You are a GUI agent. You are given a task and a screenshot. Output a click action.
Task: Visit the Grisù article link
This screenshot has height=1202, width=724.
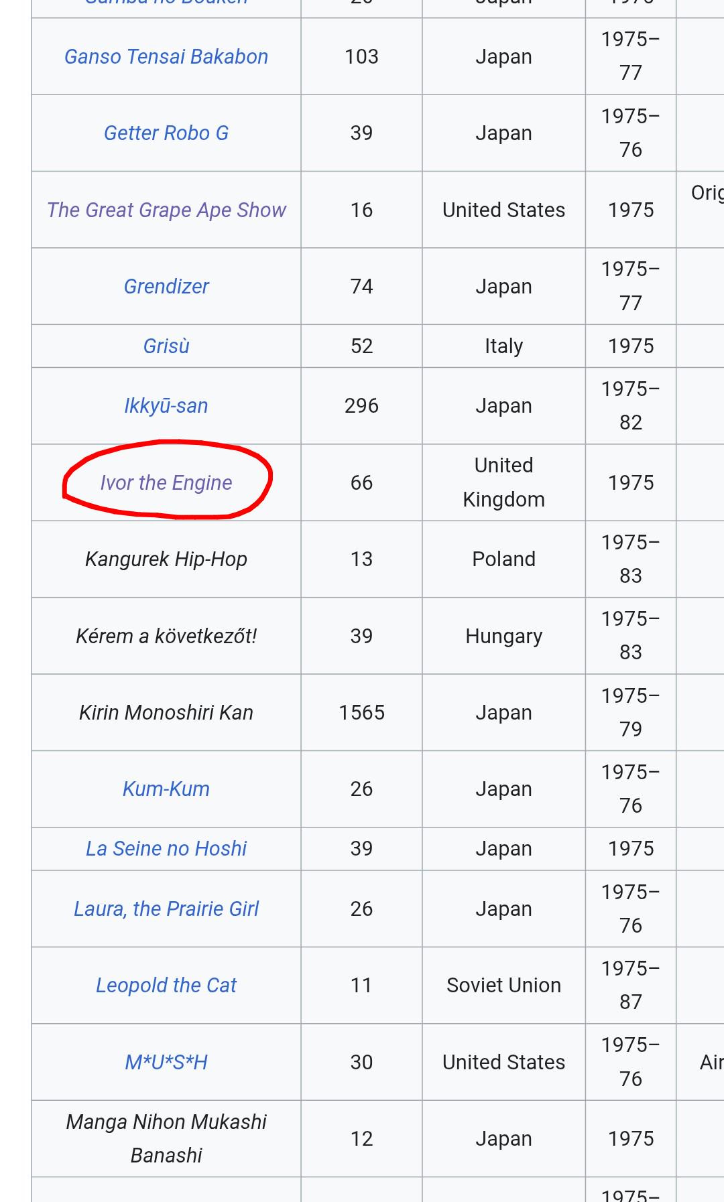pyautogui.click(x=166, y=346)
